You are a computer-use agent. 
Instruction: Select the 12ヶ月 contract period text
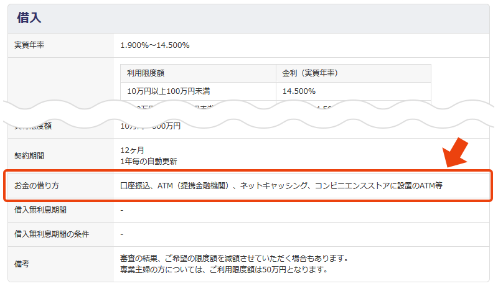point(132,150)
